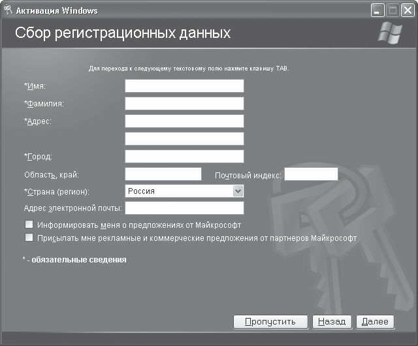This screenshot has width=418, height=346.
Task: Click the Адрес электронной почты field
Action: click(184, 208)
